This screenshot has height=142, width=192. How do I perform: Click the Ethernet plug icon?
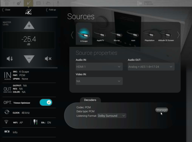(x=35, y=122)
